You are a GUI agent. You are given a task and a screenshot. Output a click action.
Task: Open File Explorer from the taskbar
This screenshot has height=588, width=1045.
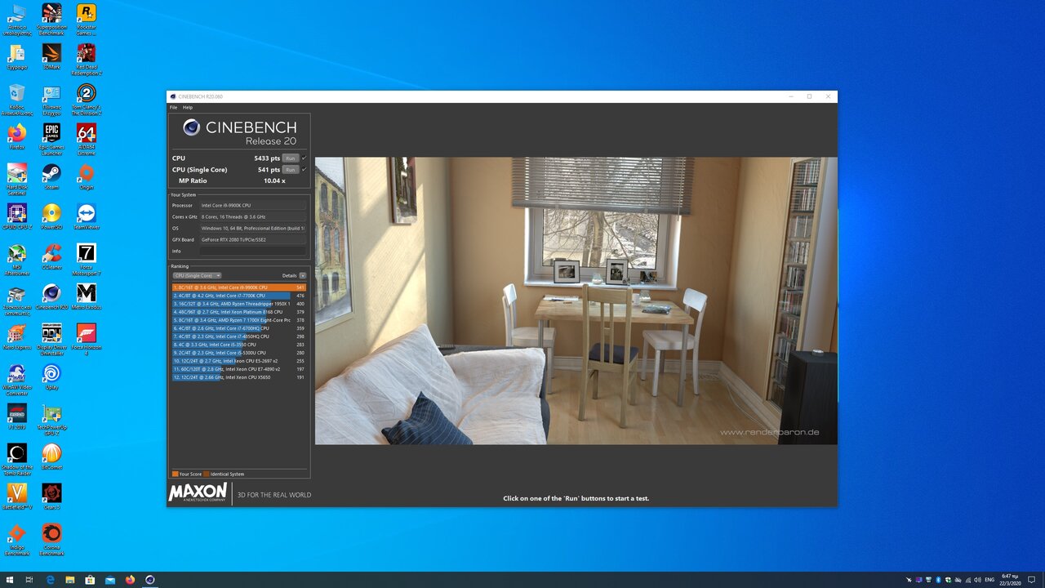[x=70, y=580]
